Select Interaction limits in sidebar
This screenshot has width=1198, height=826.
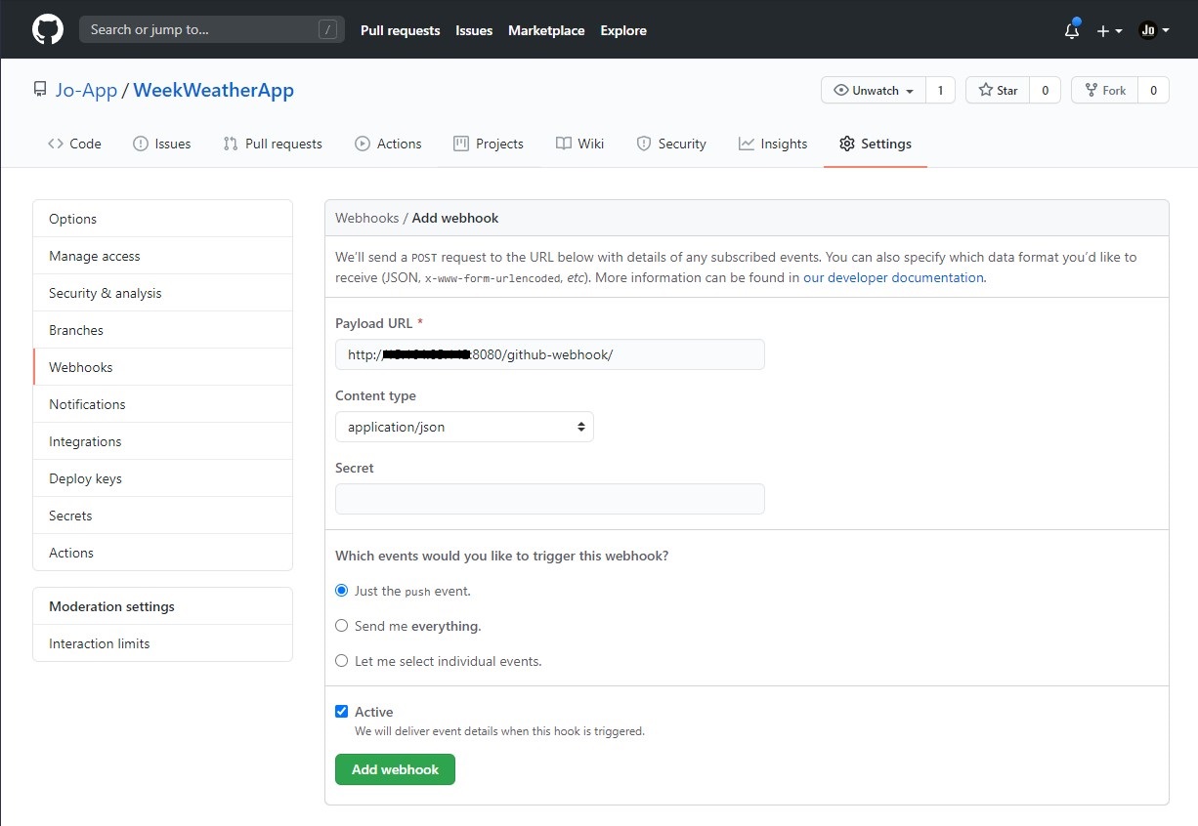162,643
